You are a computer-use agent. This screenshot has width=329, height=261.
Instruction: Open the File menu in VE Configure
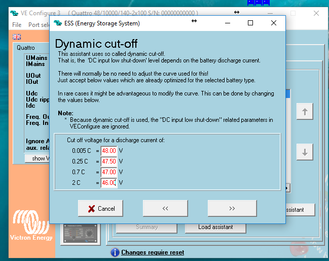pyautogui.click(x=17, y=25)
